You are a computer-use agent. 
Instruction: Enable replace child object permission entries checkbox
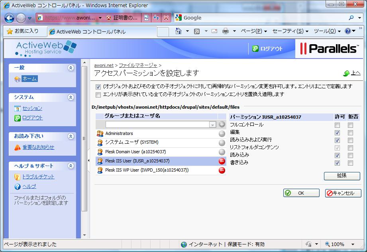click(x=98, y=95)
